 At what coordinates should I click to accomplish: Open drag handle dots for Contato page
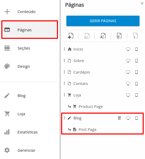coord(64,84)
